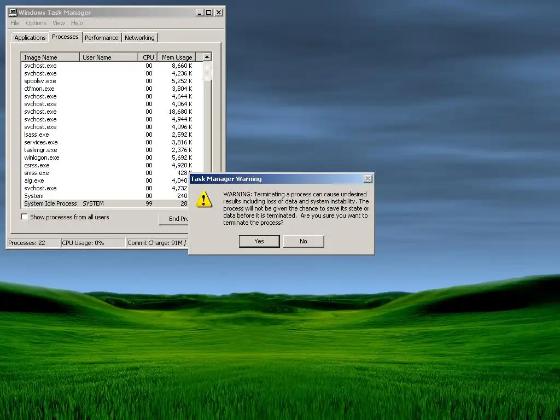Sort by the Image Name column header
The height and width of the screenshot is (420, 560).
[x=50, y=57]
